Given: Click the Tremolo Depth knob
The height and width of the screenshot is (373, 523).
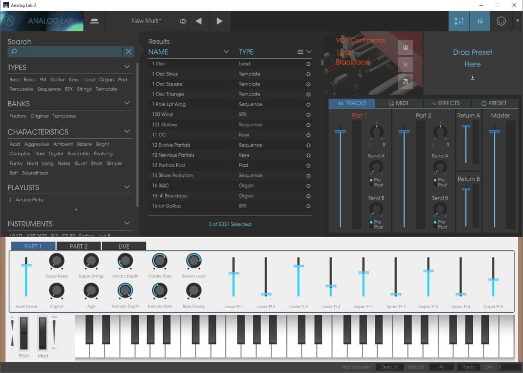Looking at the screenshot, I should 125,291.
